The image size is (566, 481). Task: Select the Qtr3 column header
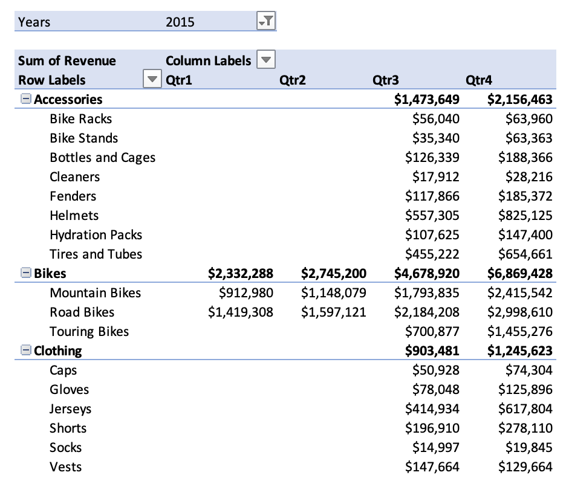tap(386, 80)
